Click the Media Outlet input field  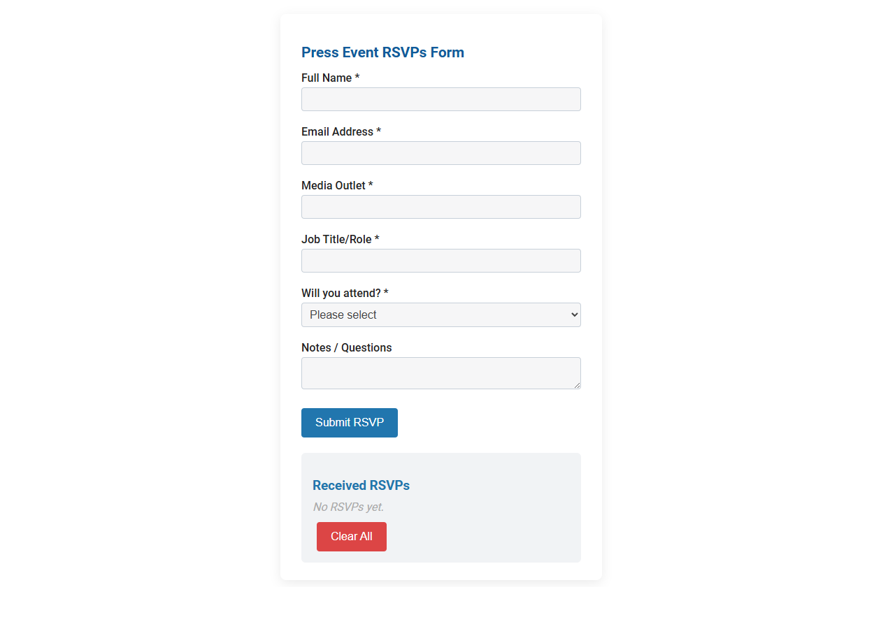point(440,207)
